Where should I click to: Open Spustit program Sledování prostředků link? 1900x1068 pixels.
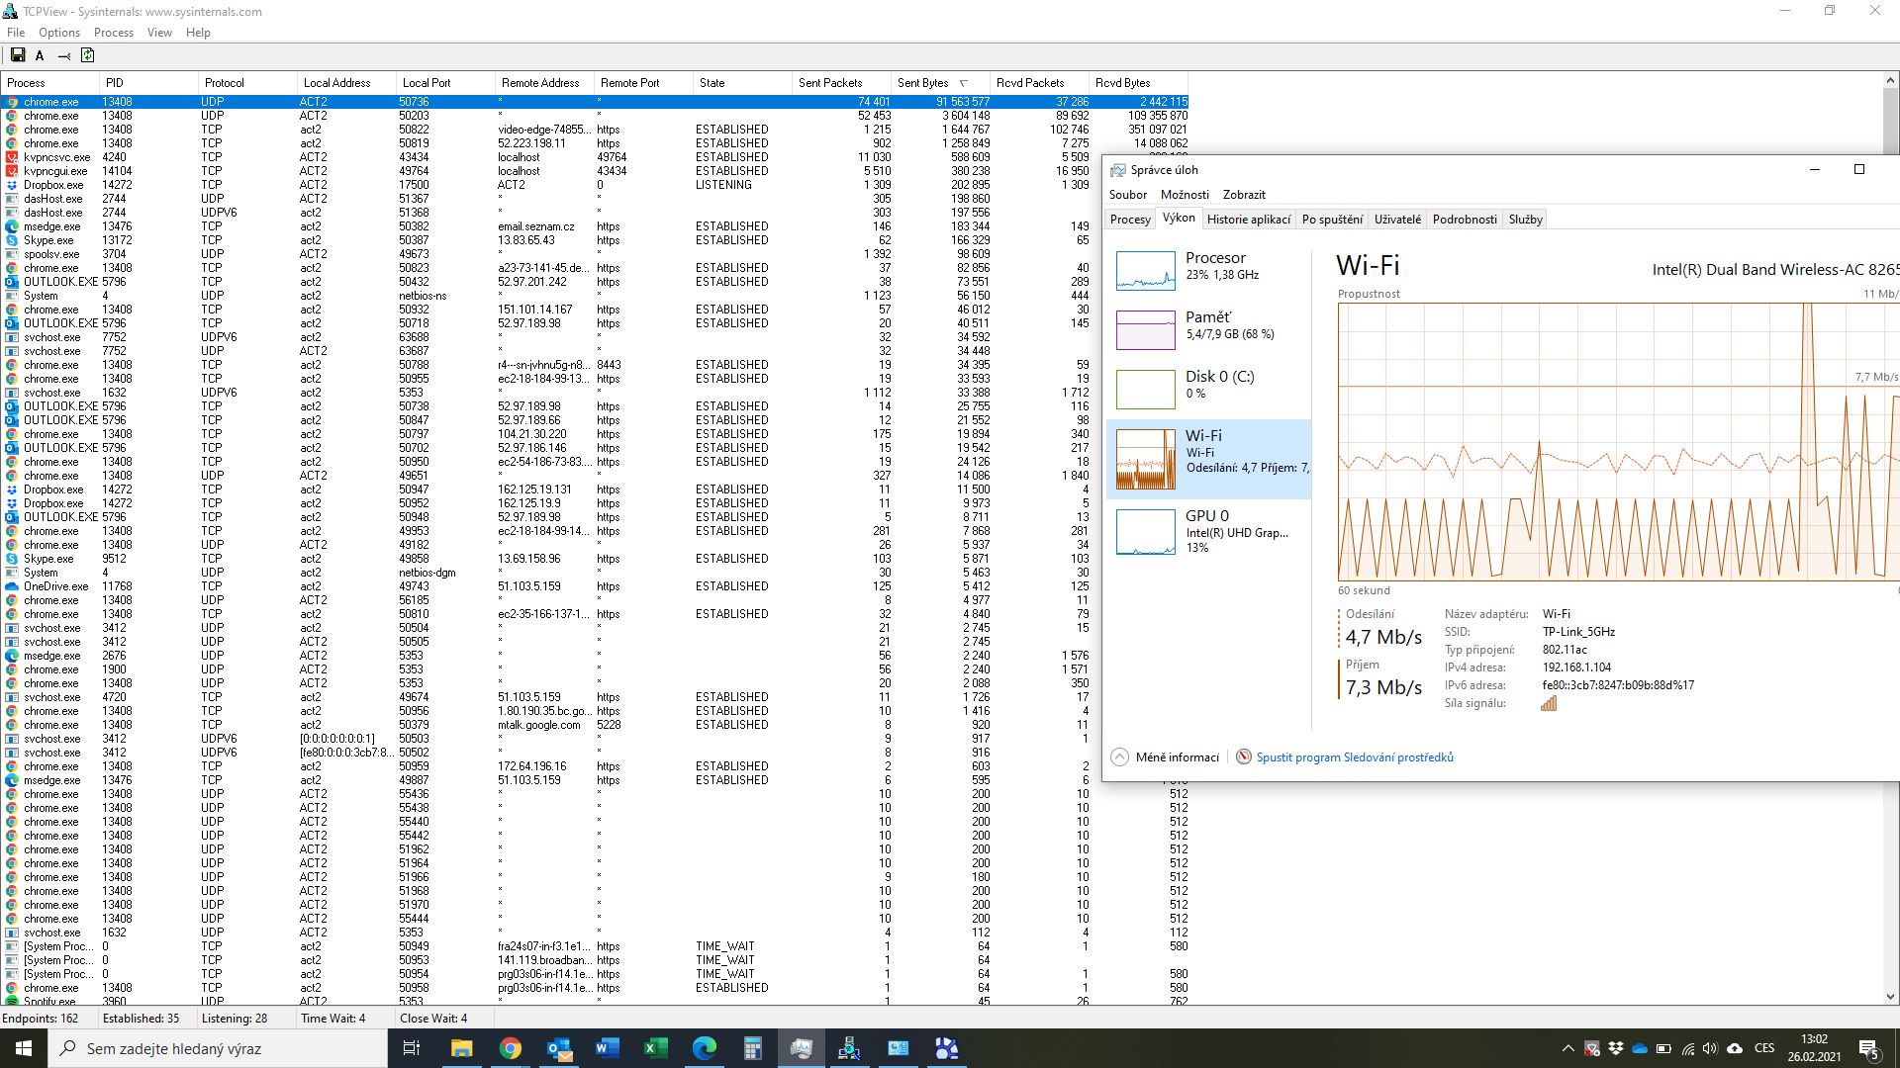(x=1355, y=757)
